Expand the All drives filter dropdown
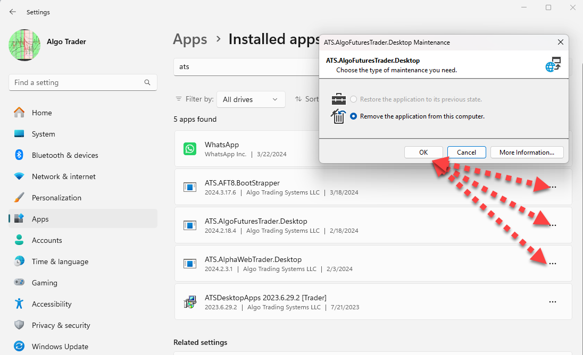 251,99
